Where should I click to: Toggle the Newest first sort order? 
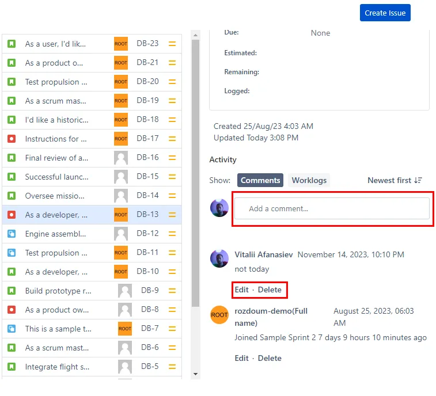pos(395,180)
